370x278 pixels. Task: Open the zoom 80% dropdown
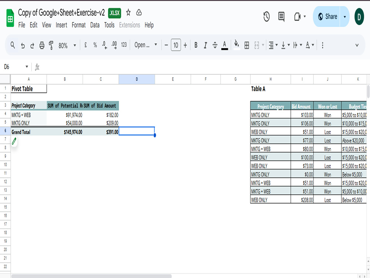(x=67, y=45)
